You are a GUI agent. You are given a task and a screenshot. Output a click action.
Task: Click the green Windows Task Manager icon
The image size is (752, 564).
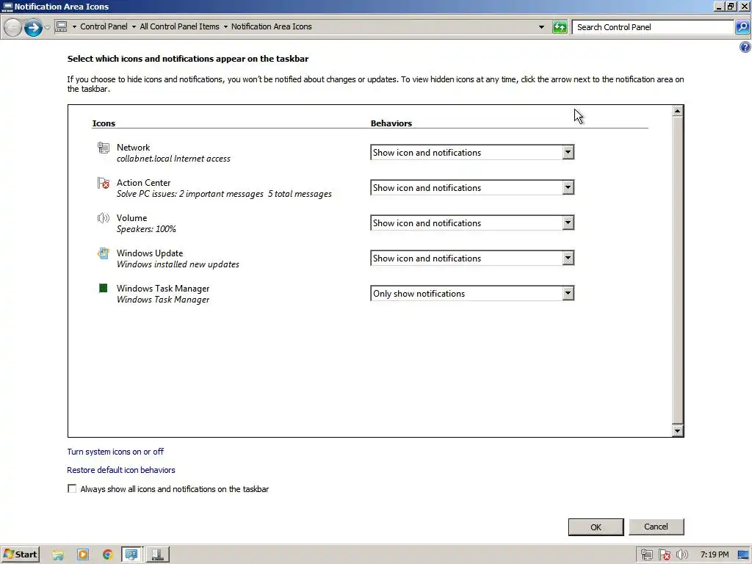(x=103, y=288)
